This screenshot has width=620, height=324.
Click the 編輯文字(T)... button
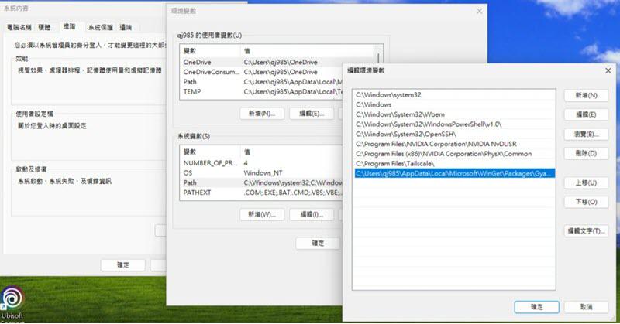[x=586, y=231]
